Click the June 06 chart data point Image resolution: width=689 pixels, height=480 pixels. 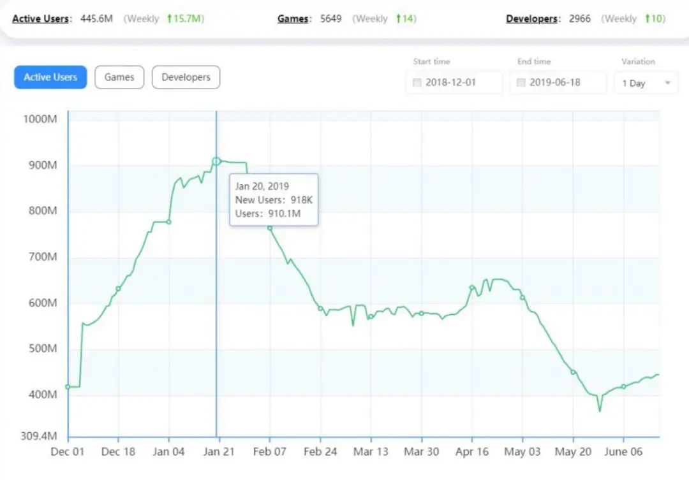pyautogui.click(x=623, y=386)
